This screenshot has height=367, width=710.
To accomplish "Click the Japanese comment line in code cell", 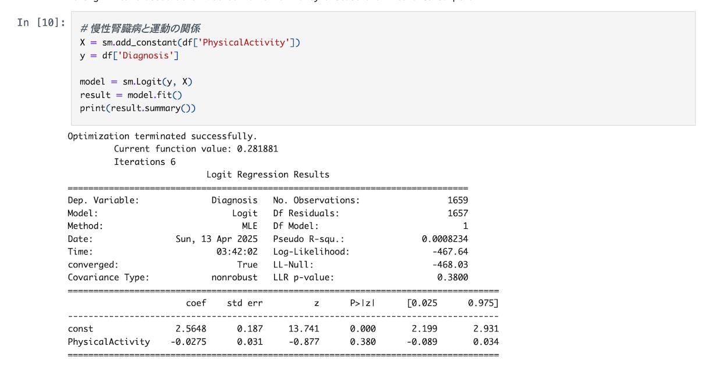I will (140, 29).
